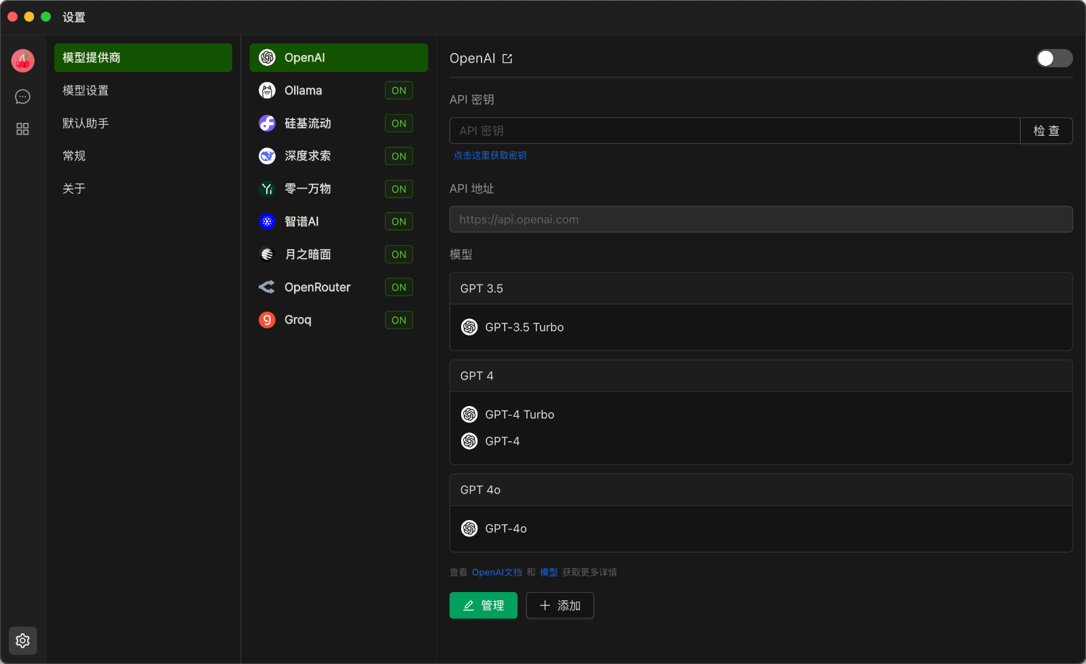Select the GPT-4 Turbo model row
1086x664 pixels.
coord(761,414)
